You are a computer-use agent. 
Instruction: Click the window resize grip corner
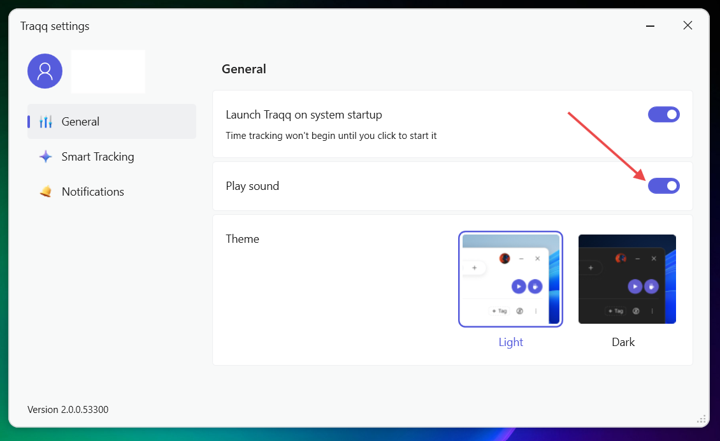[701, 419]
